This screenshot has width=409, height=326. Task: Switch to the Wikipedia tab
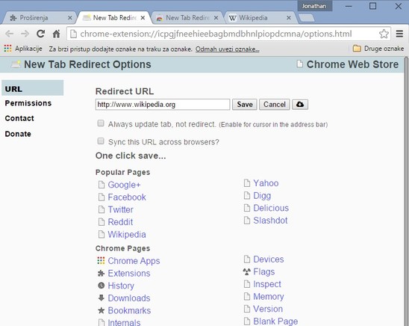(x=260, y=18)
